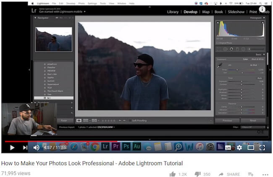Click the Exposure slider handle
The height and width of the screenshot is (177, 273).
241,81
